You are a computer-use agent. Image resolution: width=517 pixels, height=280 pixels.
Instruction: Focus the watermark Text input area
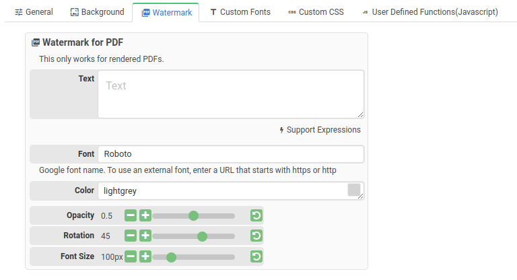[230, 94]
